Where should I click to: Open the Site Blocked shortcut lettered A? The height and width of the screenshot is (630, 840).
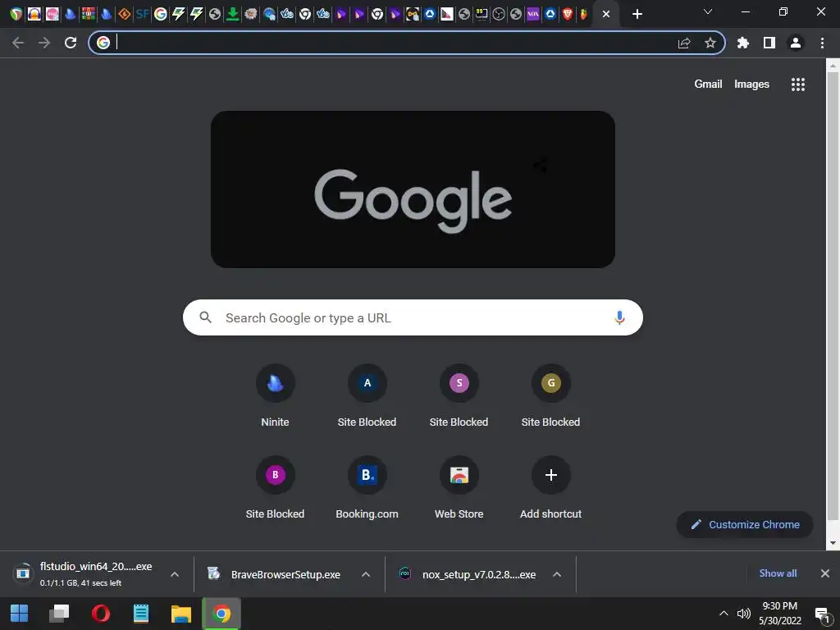coord(367,395)
